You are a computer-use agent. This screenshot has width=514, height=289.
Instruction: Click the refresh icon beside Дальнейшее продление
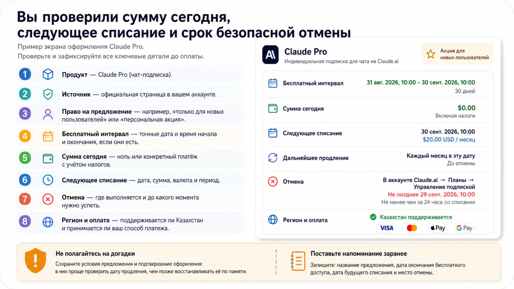pyautogui.click(x=273, y=158)
